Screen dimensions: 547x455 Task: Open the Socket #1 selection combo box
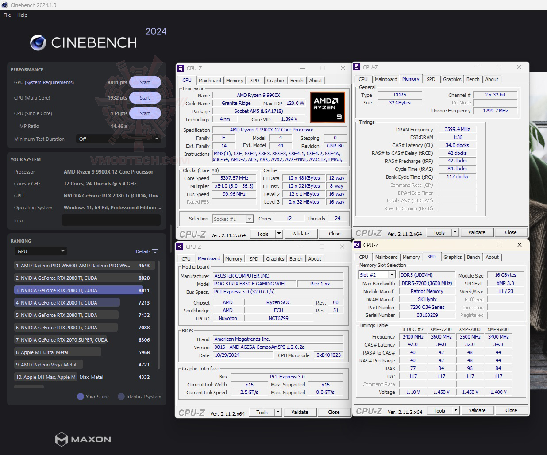(233, 218)
